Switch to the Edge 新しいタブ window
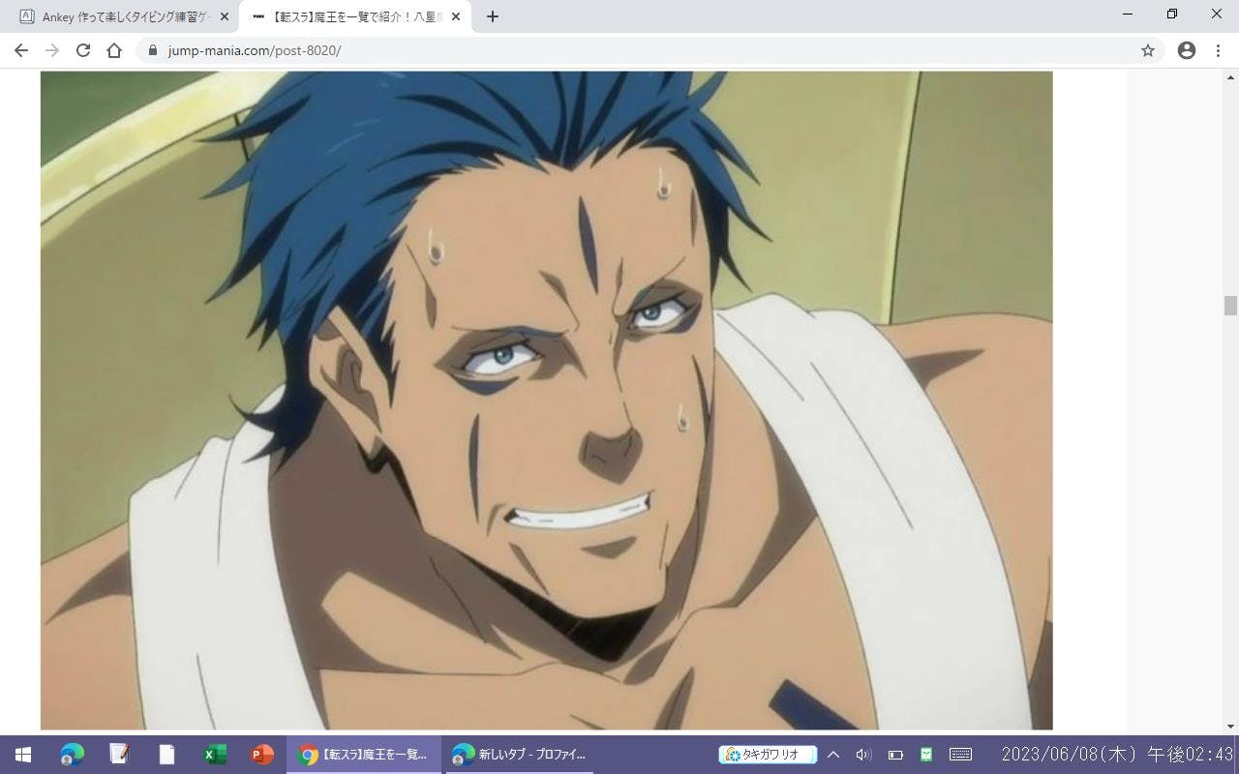1239x774 pixels. 520,755
